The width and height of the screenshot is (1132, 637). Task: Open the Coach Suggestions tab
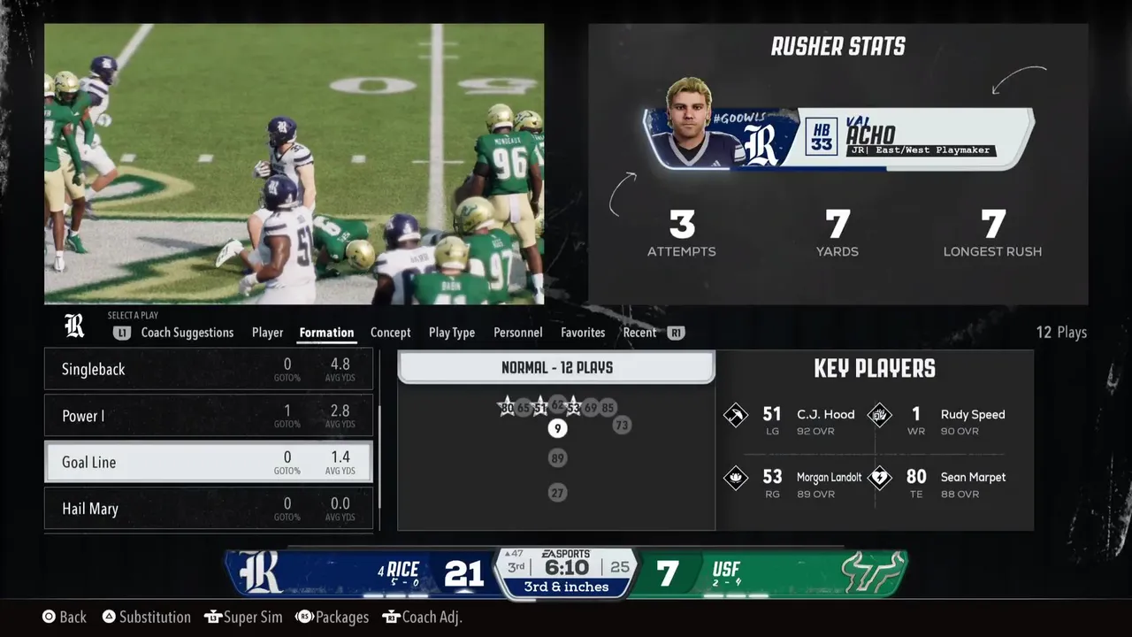[187, 333]
